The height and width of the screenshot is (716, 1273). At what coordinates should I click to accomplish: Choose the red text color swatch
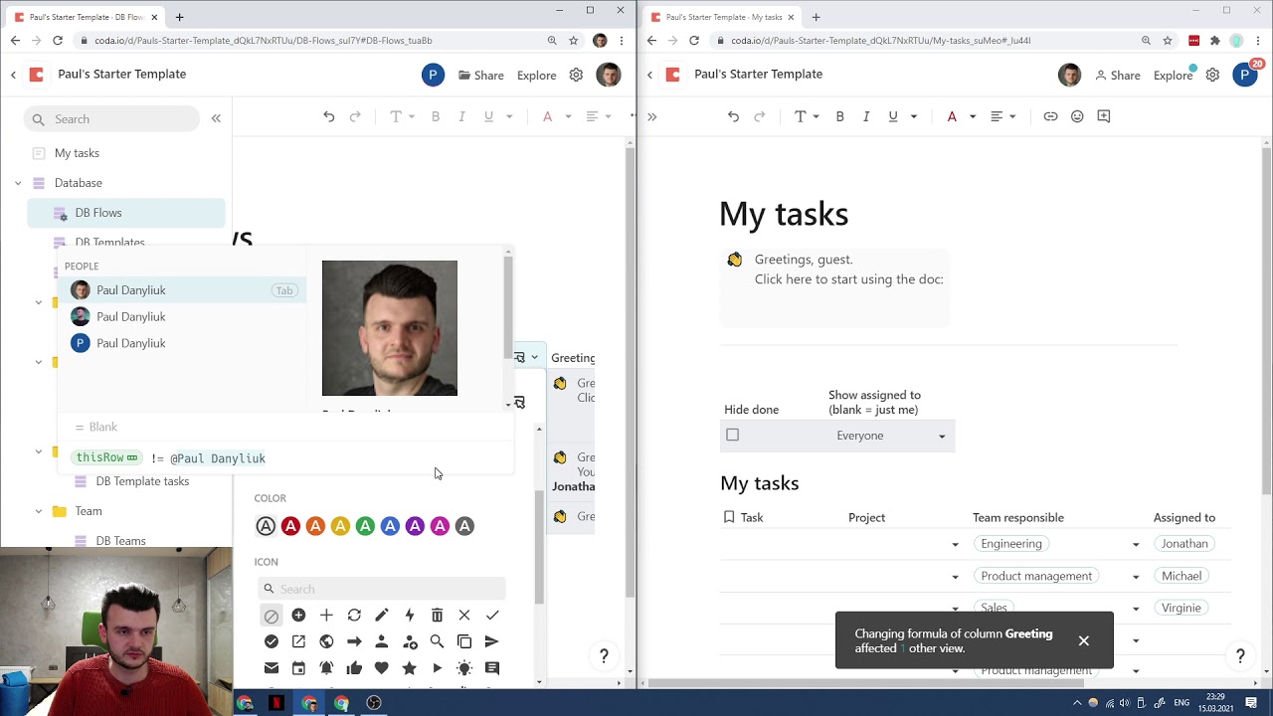point(290,526)
